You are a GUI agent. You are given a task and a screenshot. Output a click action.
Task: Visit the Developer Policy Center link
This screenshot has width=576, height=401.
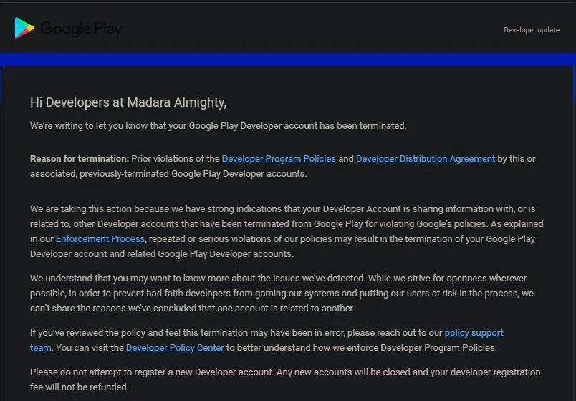pyautogui.click(x=175, y=347)
